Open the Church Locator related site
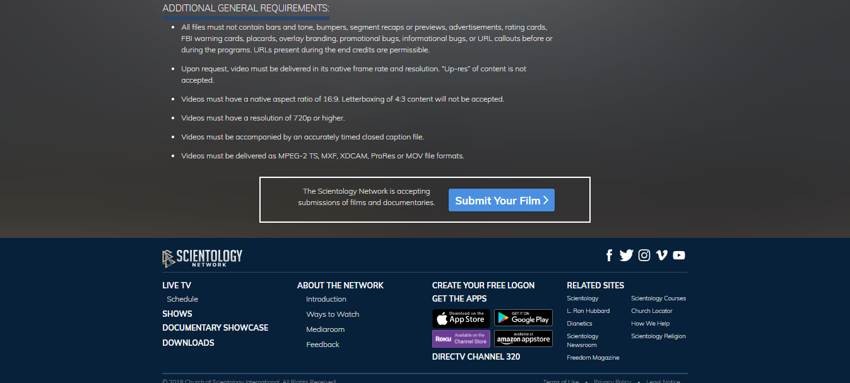 click(x=652, y=311)
